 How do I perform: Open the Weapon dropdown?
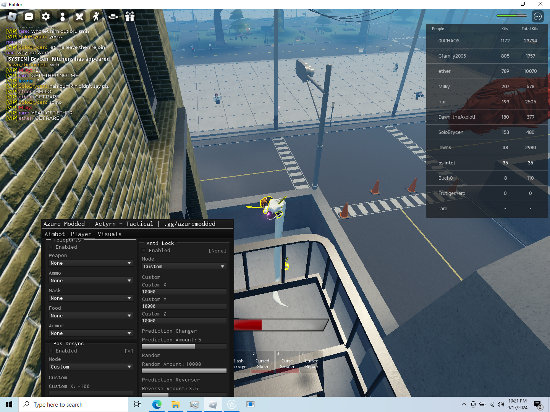click(x=91, y=263)
